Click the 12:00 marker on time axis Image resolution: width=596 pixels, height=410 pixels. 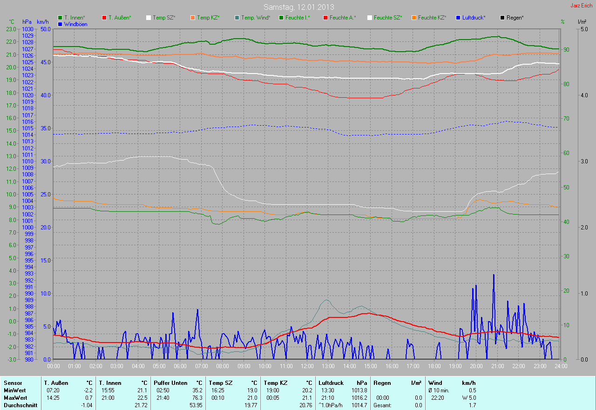coord(307,366)
